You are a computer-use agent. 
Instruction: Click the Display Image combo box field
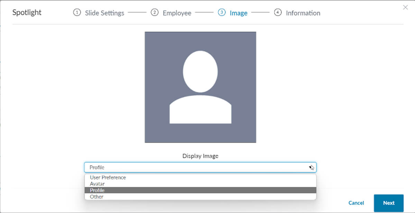coord(194,168)
